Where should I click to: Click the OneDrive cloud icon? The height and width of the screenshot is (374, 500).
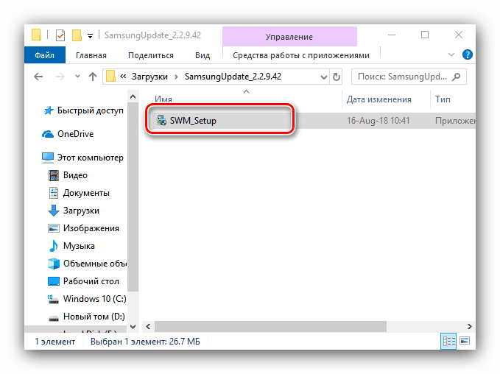pos(48,134)
